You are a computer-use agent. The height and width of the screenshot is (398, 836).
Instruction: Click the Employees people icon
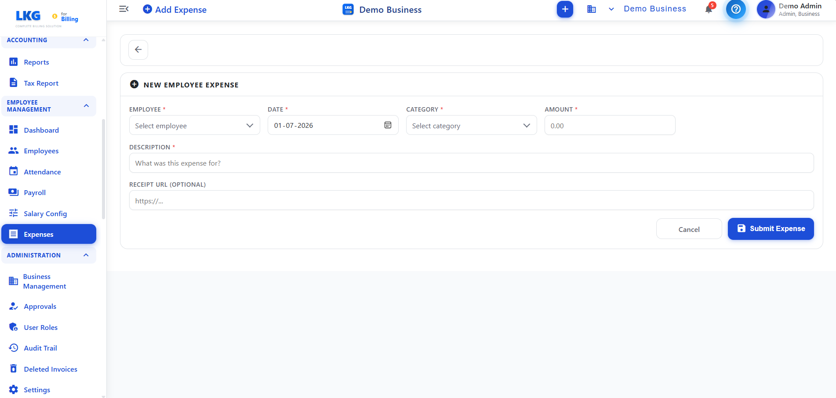[x=14, y=151]
